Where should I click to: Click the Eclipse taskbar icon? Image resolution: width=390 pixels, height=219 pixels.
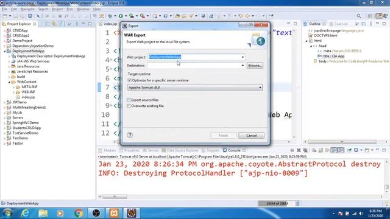pos(132,213)
